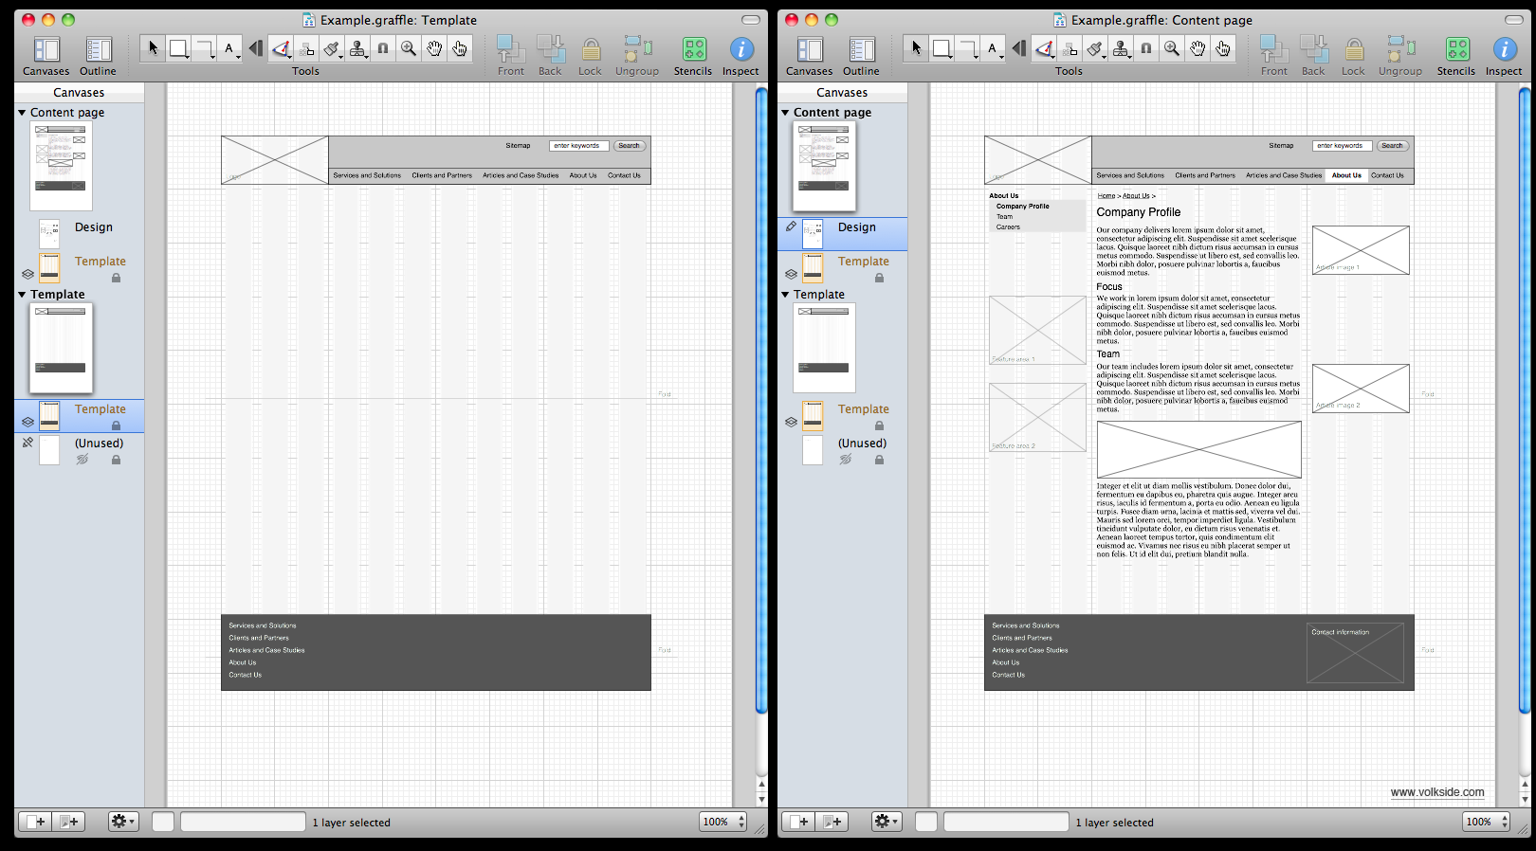
Task: Open the 100% zoom stepper in Template window
Action: 723,822
